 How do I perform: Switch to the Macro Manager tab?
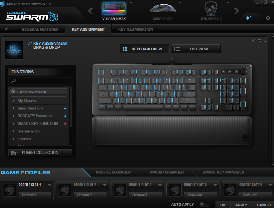click(x=167, y=172)
